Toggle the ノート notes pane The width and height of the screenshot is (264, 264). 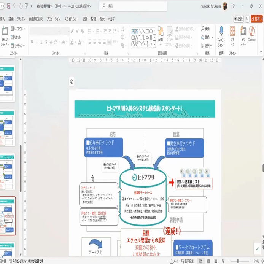click(174, 261)
